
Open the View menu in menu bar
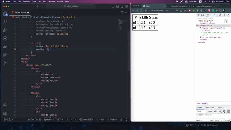point(34,1)
